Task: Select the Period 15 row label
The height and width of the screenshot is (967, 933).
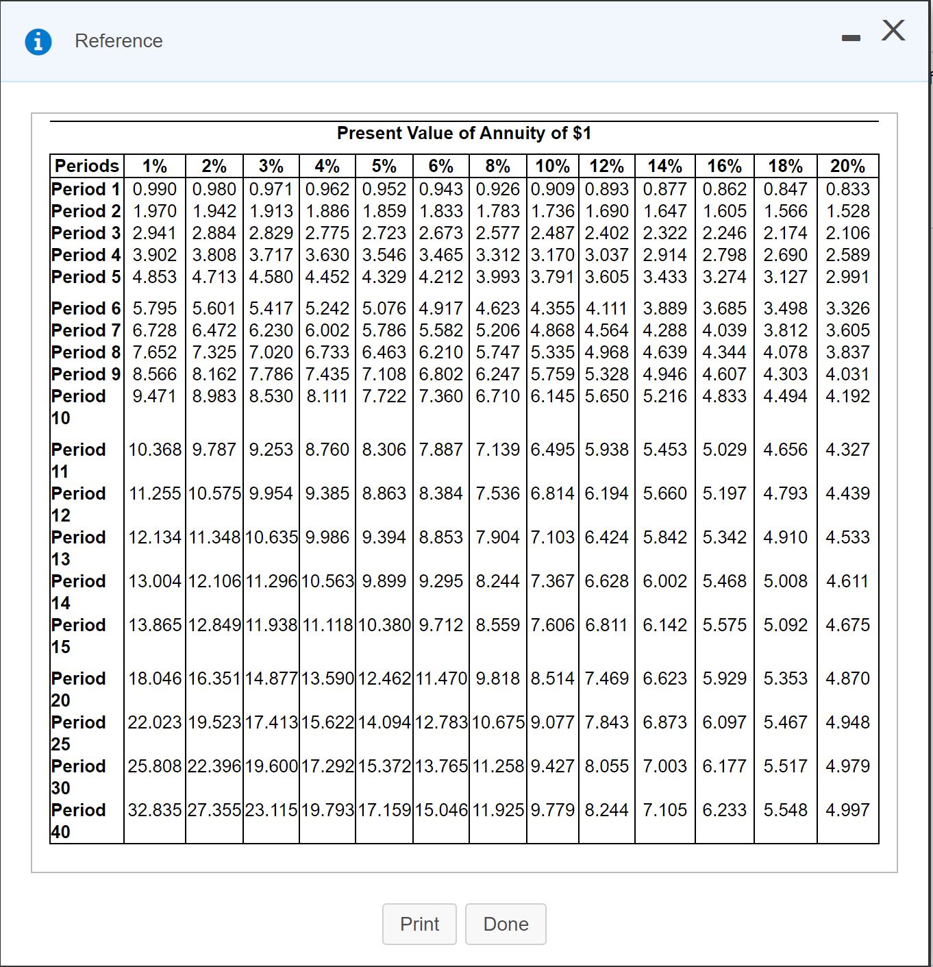Action: 79,636
